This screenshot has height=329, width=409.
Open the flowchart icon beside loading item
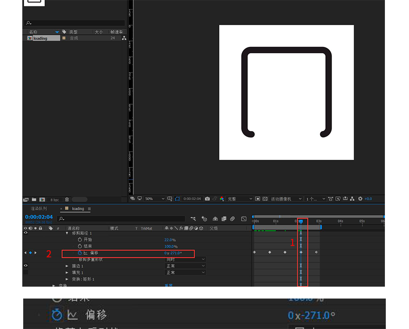124,38
